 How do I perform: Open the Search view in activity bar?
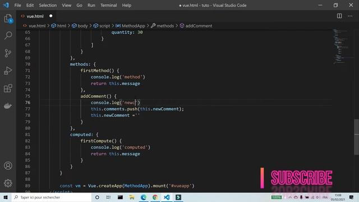click(x=8, y=35)
